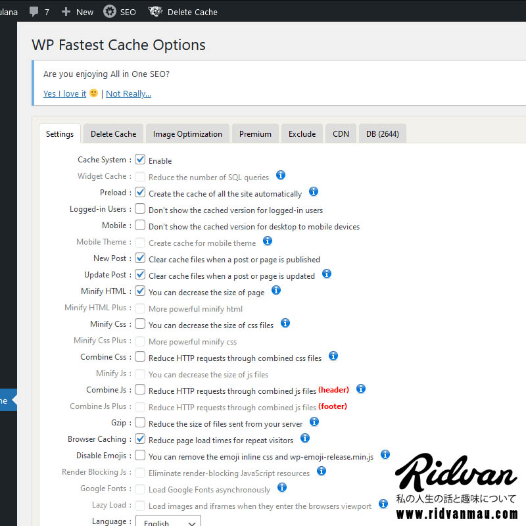
Task: Show info for Preload option
Action: (314, 191)
